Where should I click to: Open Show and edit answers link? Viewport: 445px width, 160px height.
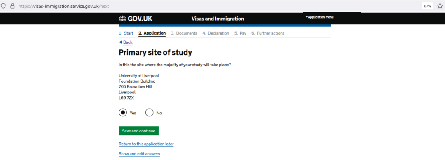139,154
